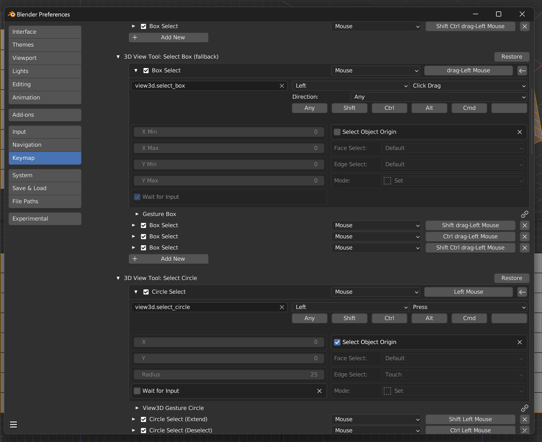
Task: Toggle Wait for Input under Circle Select
Action: tap(137, 391)
